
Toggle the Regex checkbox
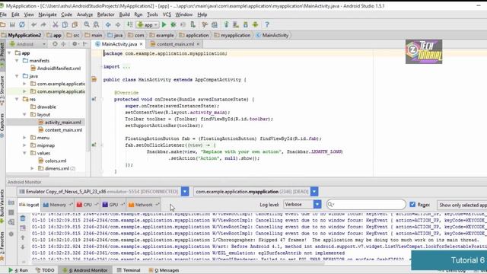(412, 205)
